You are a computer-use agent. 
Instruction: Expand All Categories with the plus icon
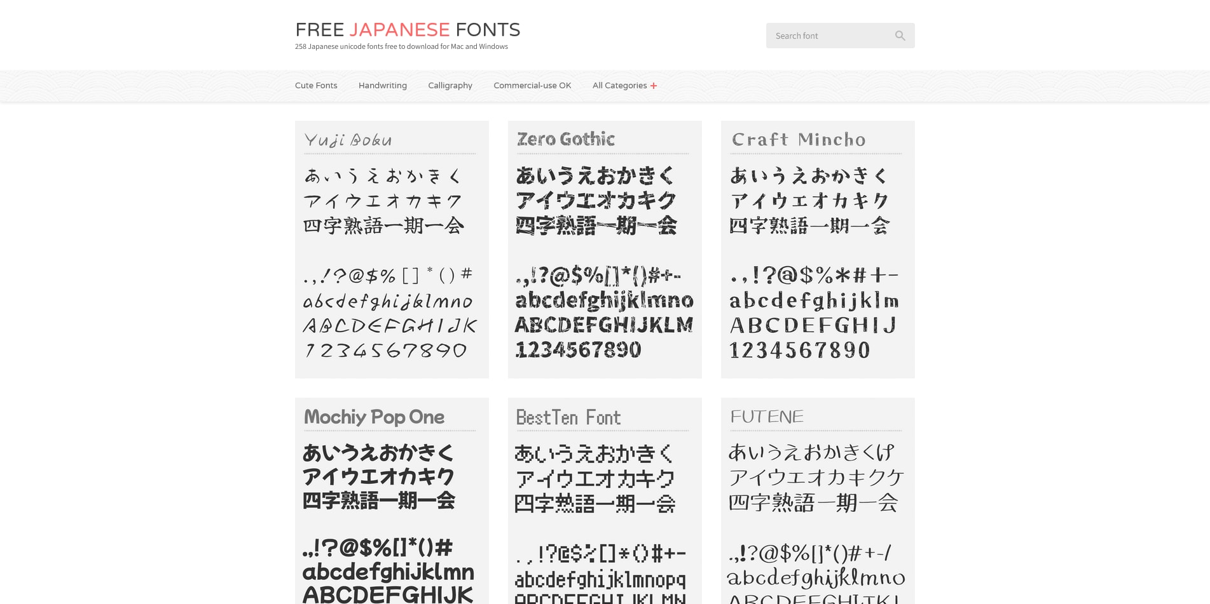coord(653,85)
